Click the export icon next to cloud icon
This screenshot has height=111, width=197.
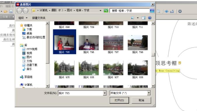point(172,11)
